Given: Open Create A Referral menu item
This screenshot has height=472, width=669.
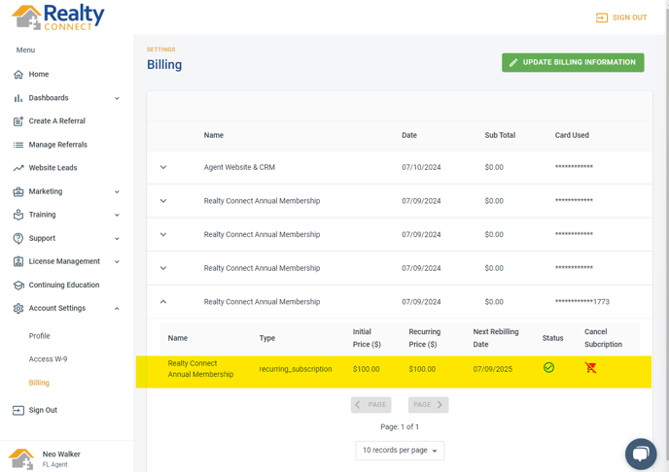Looking at the screenshot, I should click(56, 121).
